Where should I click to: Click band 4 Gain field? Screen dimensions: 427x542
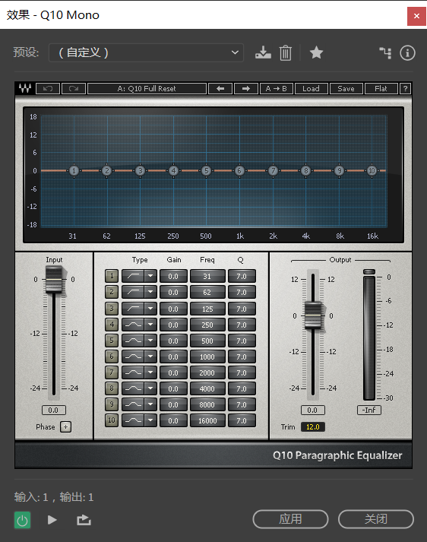[x=173, y=325]
